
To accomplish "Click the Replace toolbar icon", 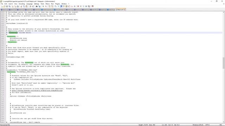I will tap(40, 6).
